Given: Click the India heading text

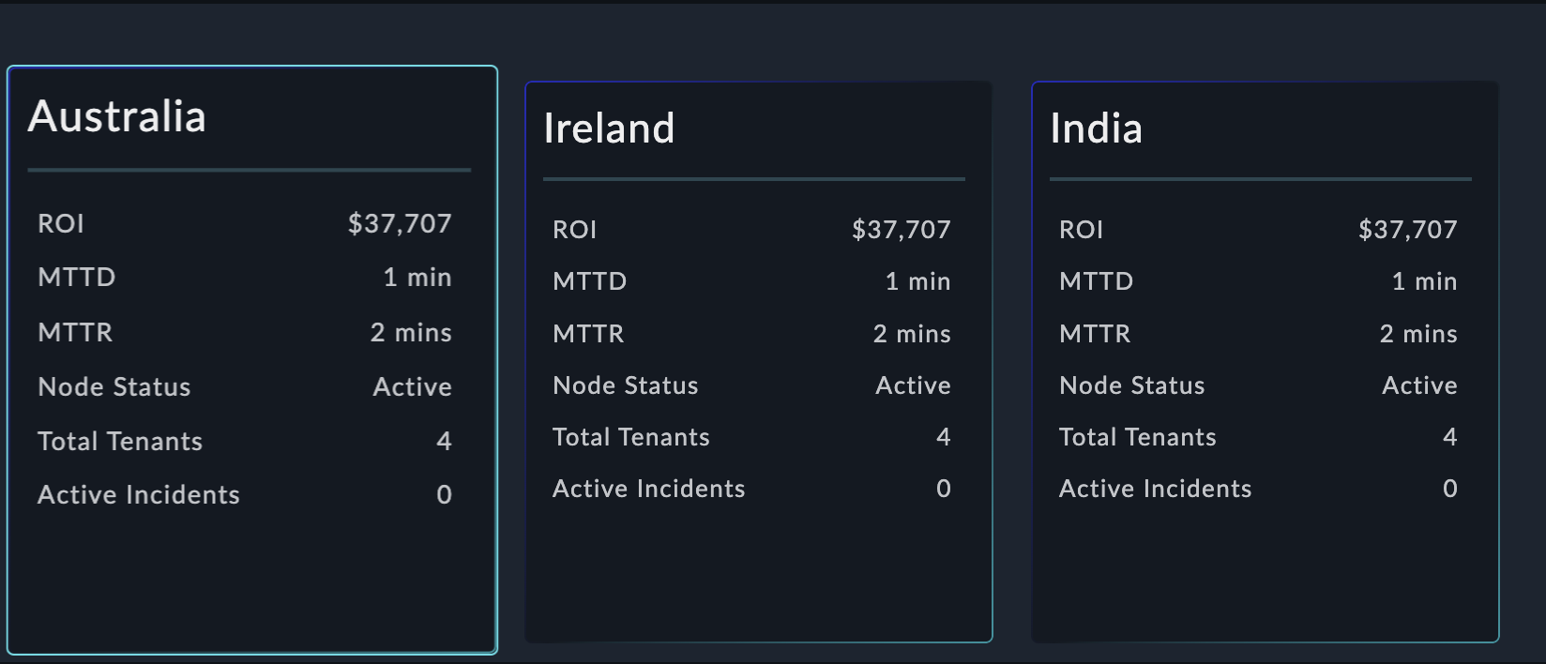Looking at the screenshot, I should pos(1096,128).
